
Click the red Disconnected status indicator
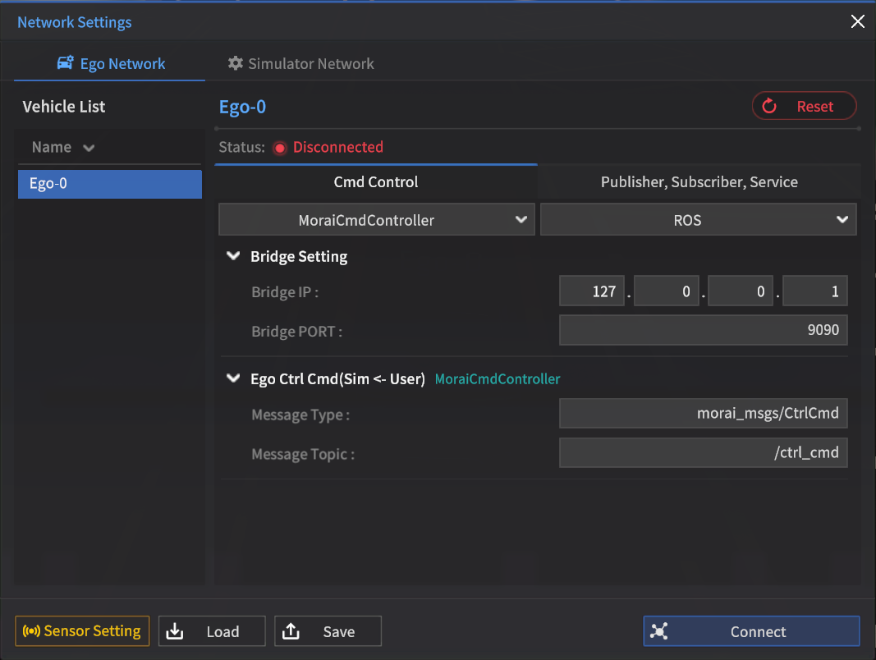[280, 148]
